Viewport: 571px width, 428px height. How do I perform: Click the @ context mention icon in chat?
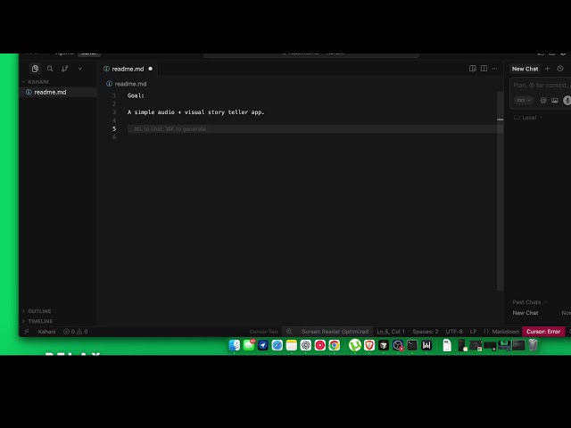pos(543,100)
